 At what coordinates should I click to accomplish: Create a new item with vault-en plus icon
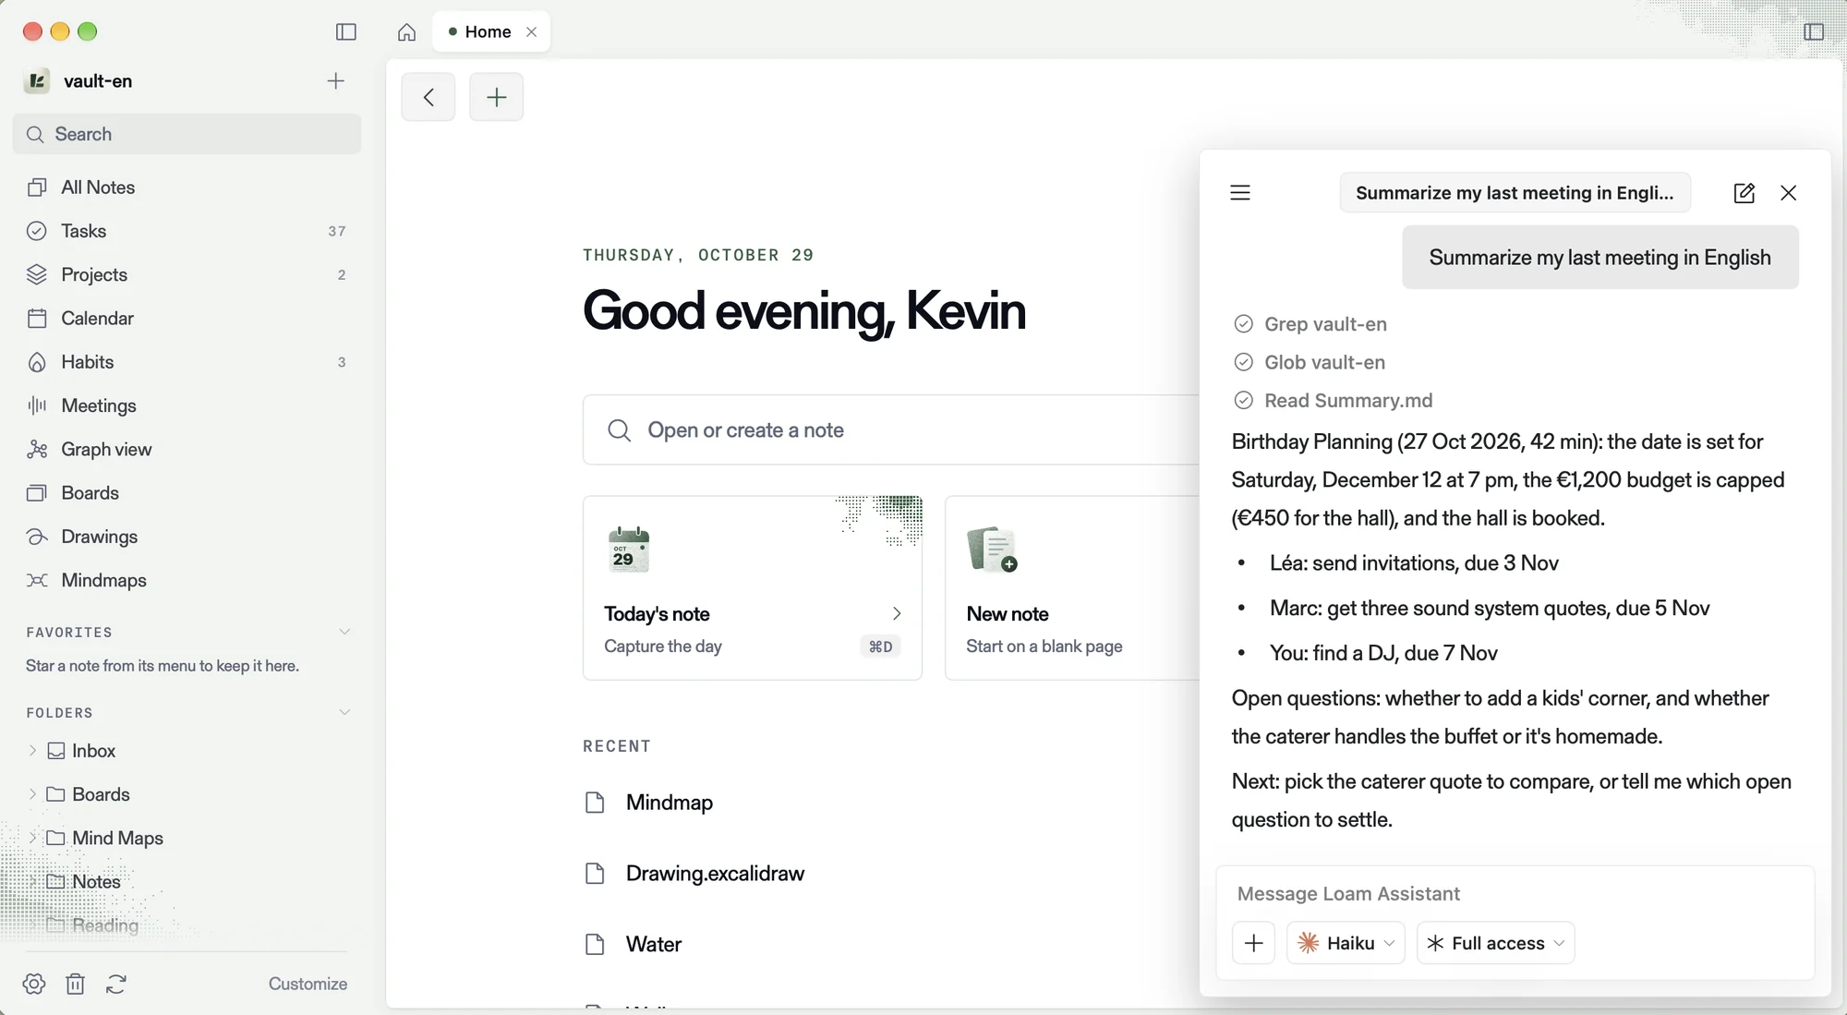click(x=336, y=81)
